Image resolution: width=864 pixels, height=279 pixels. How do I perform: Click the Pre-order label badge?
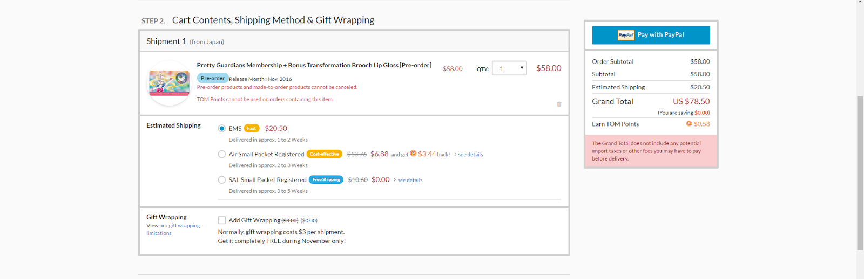[212, 78]
